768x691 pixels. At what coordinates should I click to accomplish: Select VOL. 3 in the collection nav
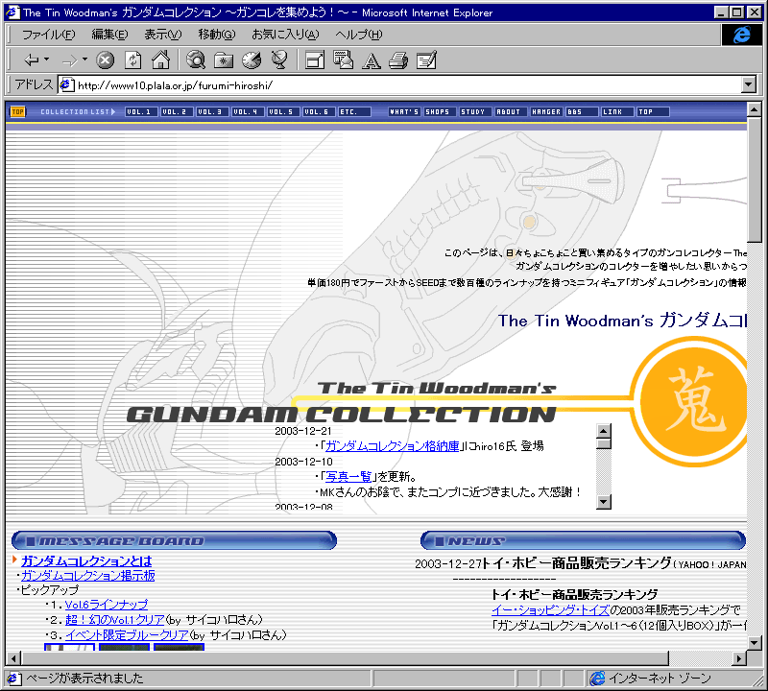[x=212, y=111]
